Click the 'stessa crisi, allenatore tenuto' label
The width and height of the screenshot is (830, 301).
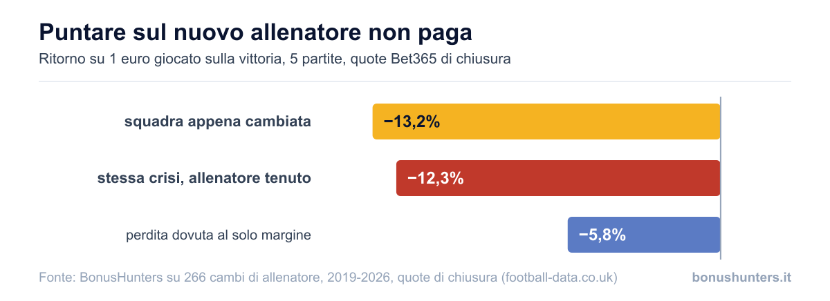point(204,178)
